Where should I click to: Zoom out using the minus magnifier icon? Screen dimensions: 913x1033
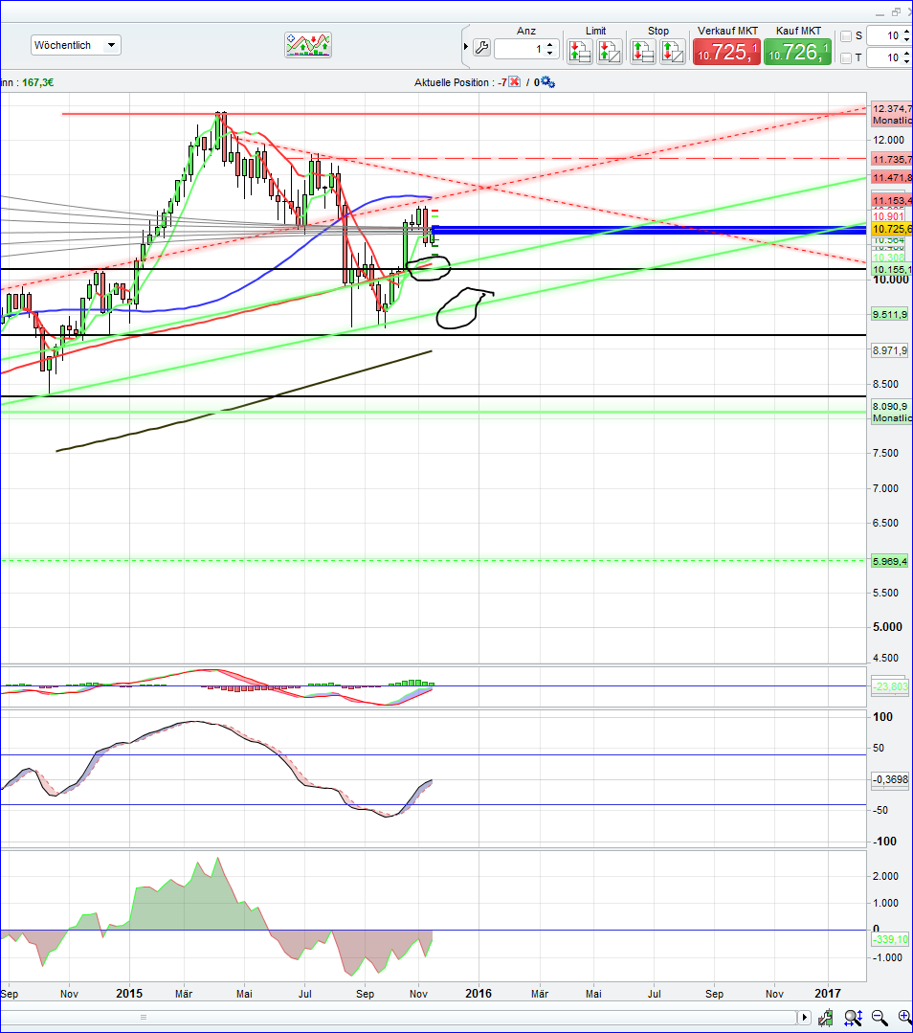(879, 1018)
